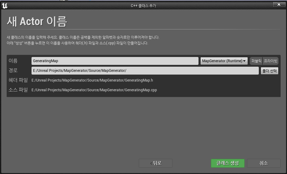Click the 소스 파일 label
Image resolution: width=287 pixels, height=174 pixels.
point(18,90)
